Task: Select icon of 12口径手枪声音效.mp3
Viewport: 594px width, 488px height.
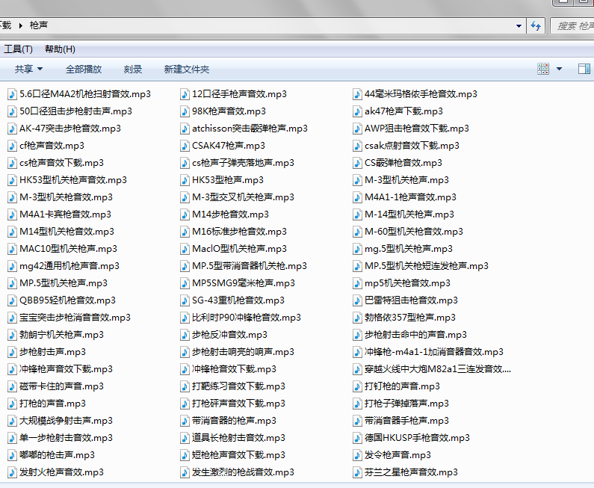Action: point(185,94)
